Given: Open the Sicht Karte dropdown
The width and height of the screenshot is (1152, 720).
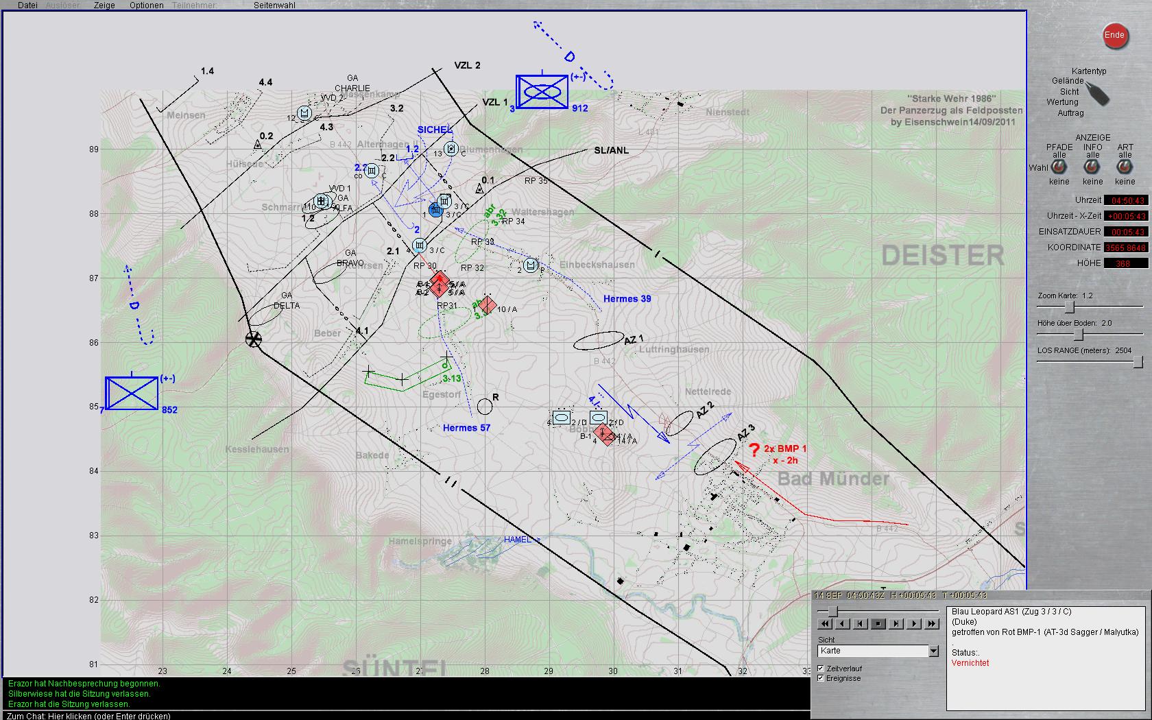Looking at the screenshot, I should coord(933,651).
